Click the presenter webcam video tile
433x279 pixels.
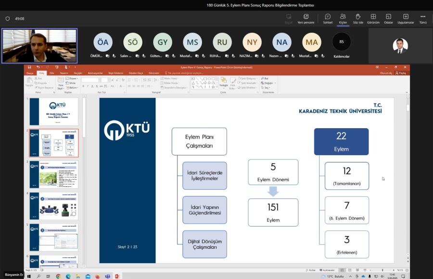coord(39,46)
